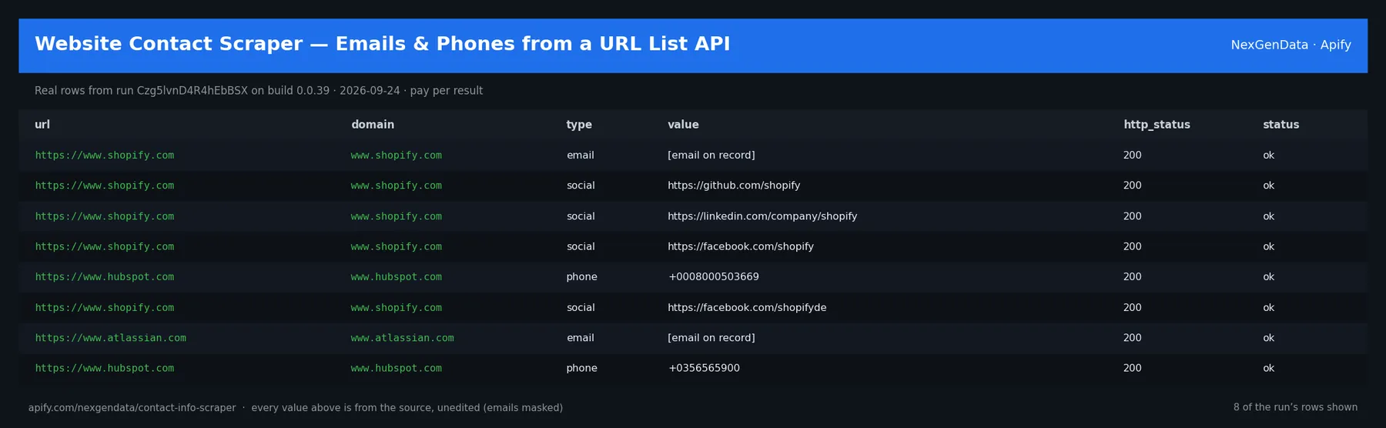The width and height of the screenshot is (1386, 428).
Task: Click the www.atlassian.com domain cell
Action: click(x=402, y=338)
